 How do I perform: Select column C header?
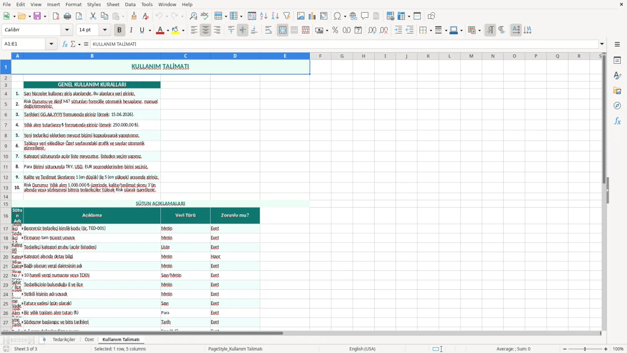pos(185,56)
